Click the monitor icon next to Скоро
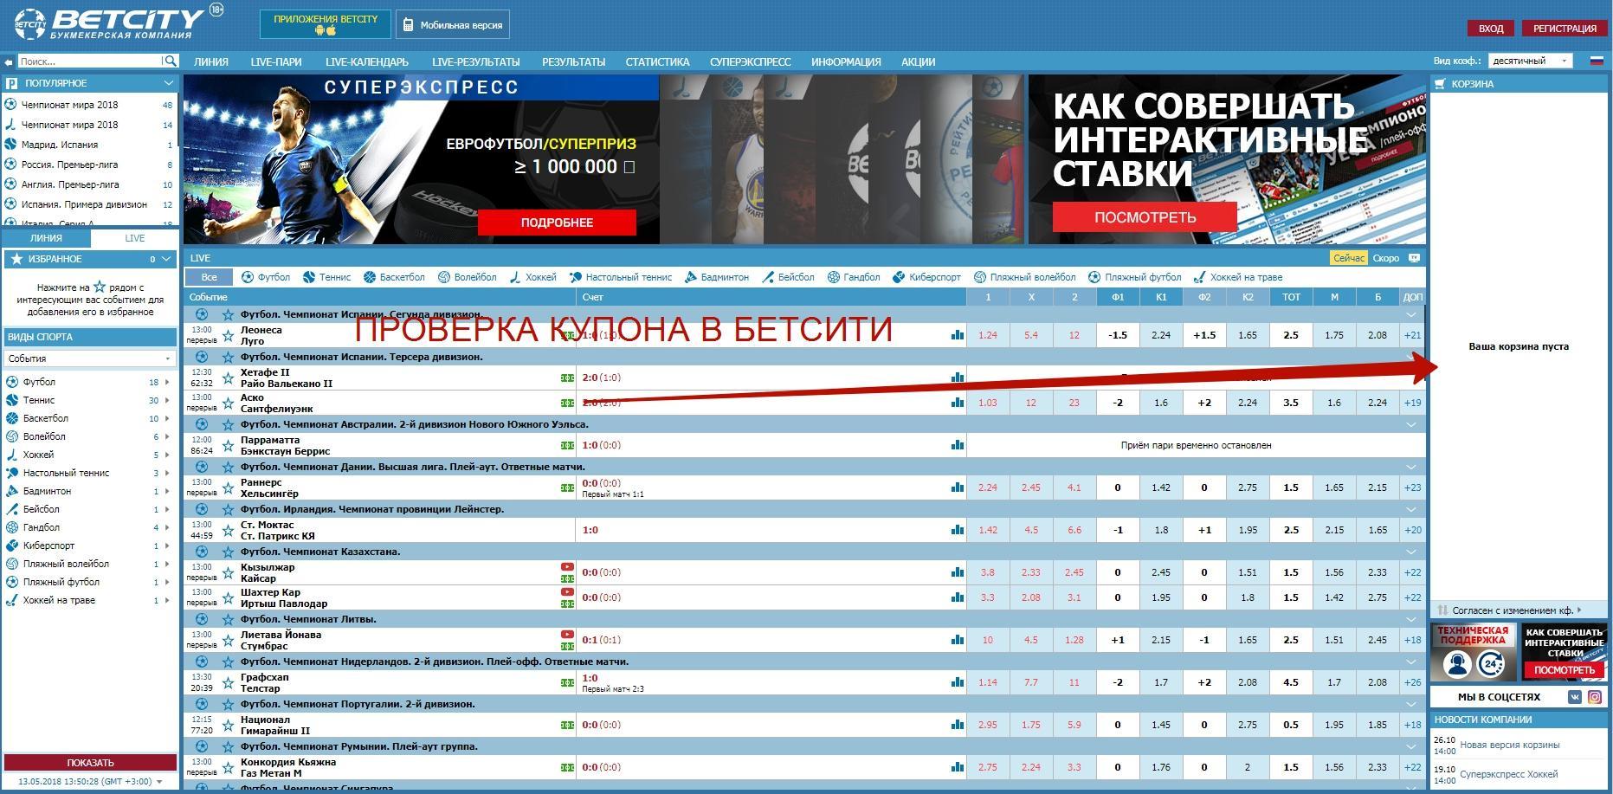Image resolution: width=1613 pixels, height=794 pixels. click(x=1415, y=258)
